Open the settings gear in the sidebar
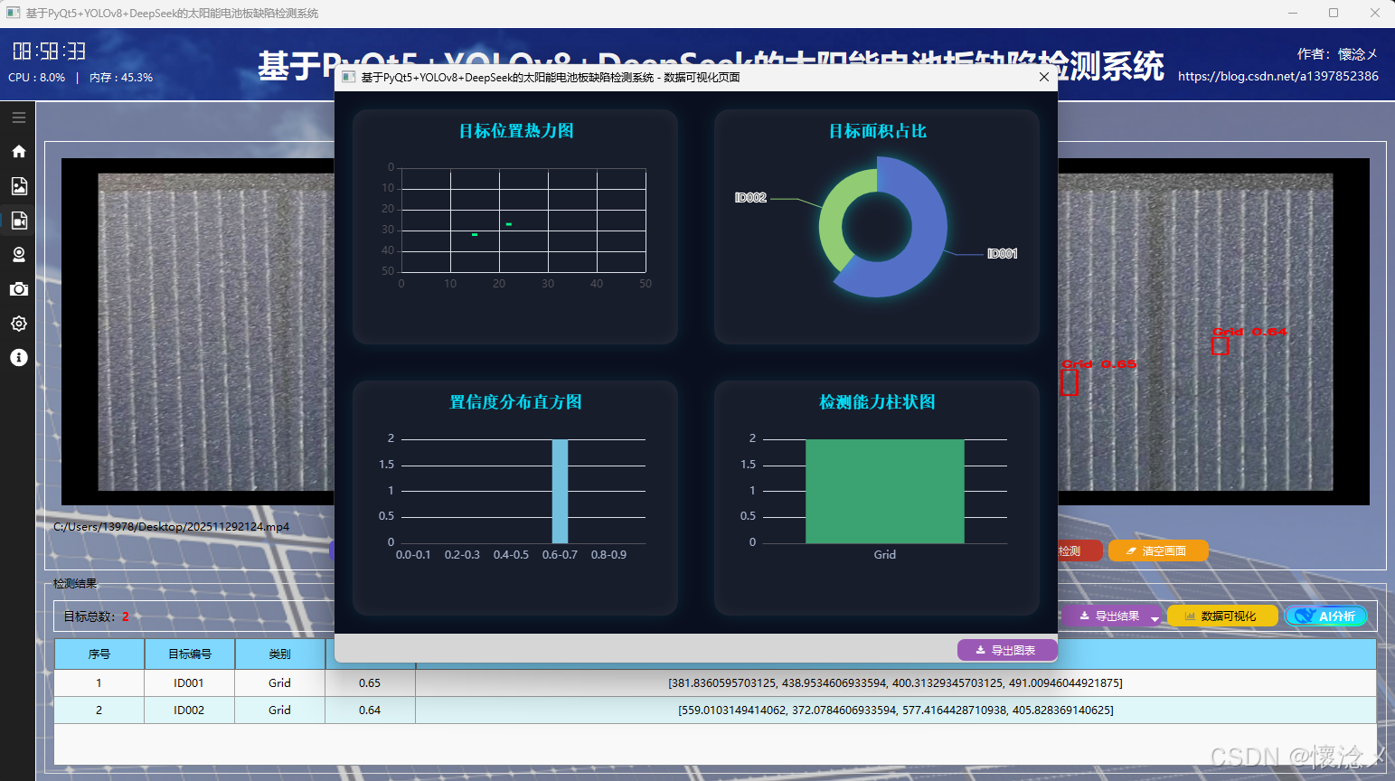 (18, 324)
